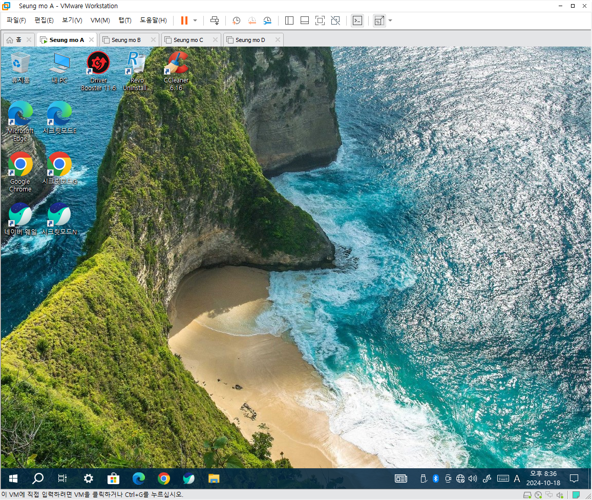Click VMware sound card status icon

560,495
